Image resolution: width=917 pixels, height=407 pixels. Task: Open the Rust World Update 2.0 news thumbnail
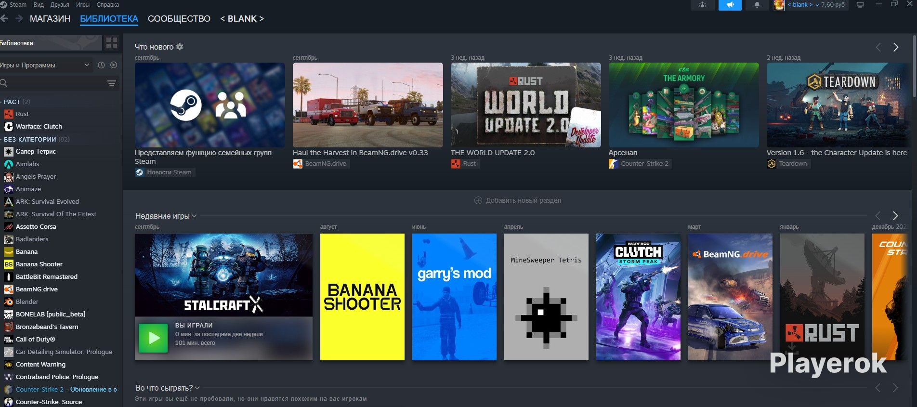point(526,105)
